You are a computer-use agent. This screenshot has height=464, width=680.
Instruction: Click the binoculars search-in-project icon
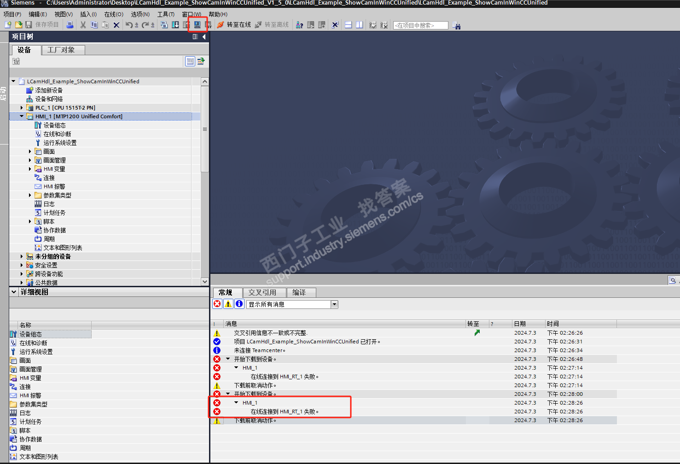[x=456, y=25]
